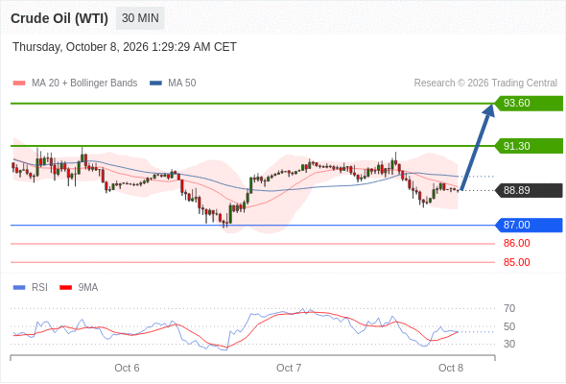566x384 pixels.
Task: Click the Research © 2026 Trading Central credit
Action: click(x=485, y=84)
